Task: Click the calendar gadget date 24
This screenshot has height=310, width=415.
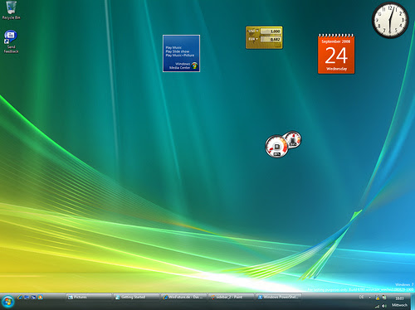Action: pos(336,56)
